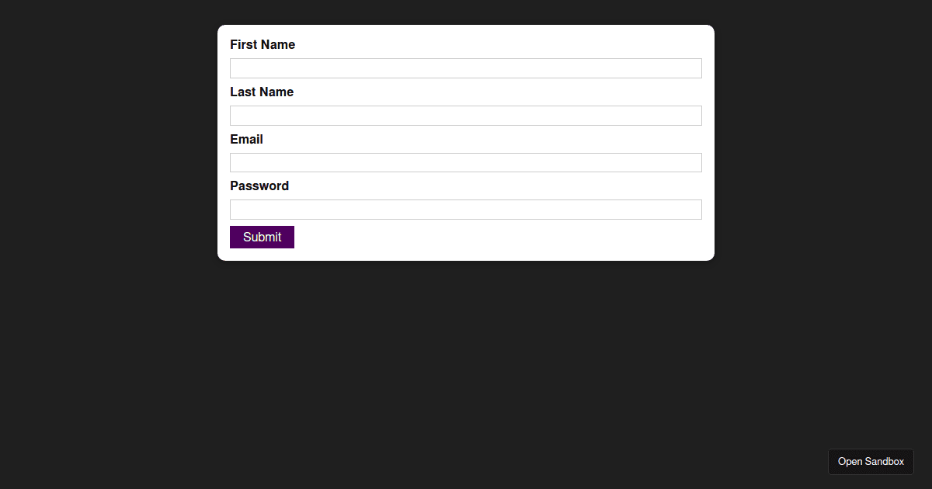Image resolution: width=932 pixels, height=489 pixels.
Task: Click the First Name input field
Action: pyautogui.click(x=466, y=68)
